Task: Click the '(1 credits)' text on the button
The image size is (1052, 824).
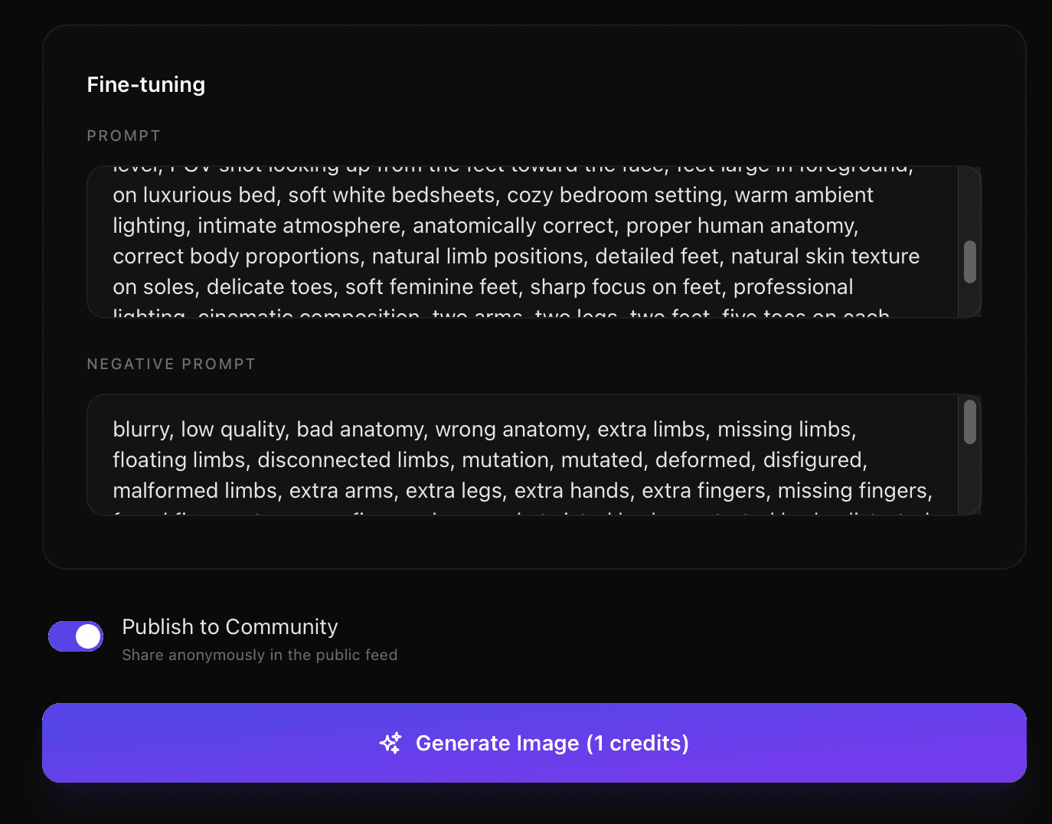Action: coord(638,743)
